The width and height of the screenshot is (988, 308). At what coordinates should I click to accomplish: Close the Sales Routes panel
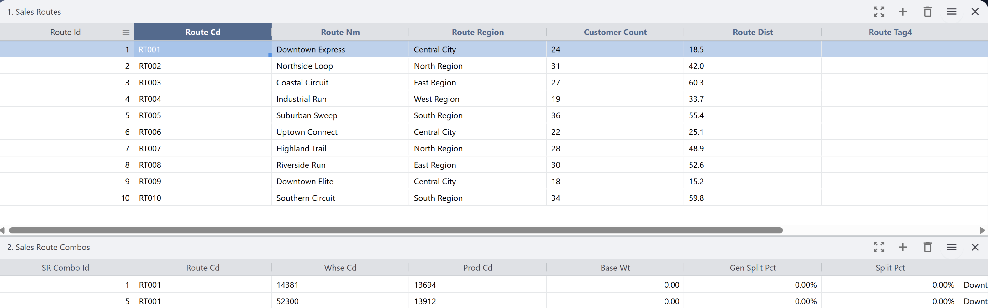[975, 12]
